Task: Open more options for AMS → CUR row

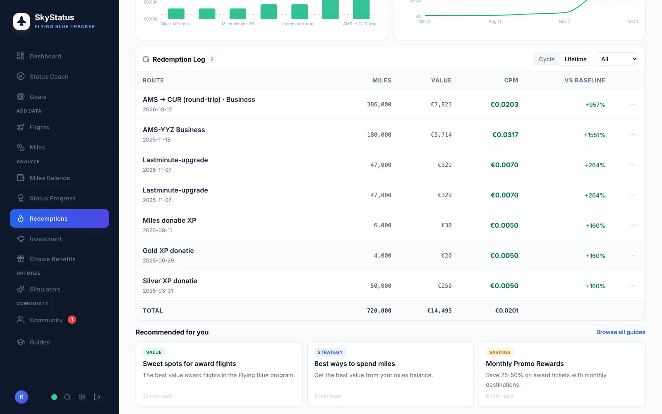Action: (x=633, y=104)
